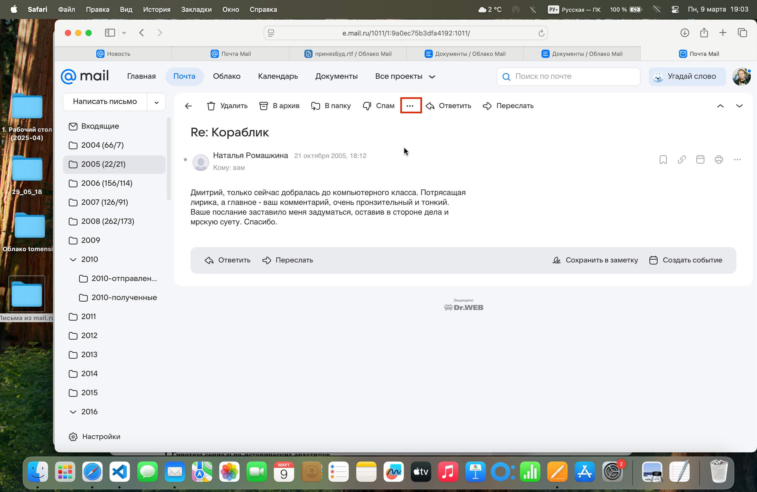Collapse the 2010 folder tree
This screenshot has width=757, height=492.
click(x=73, y=259)
